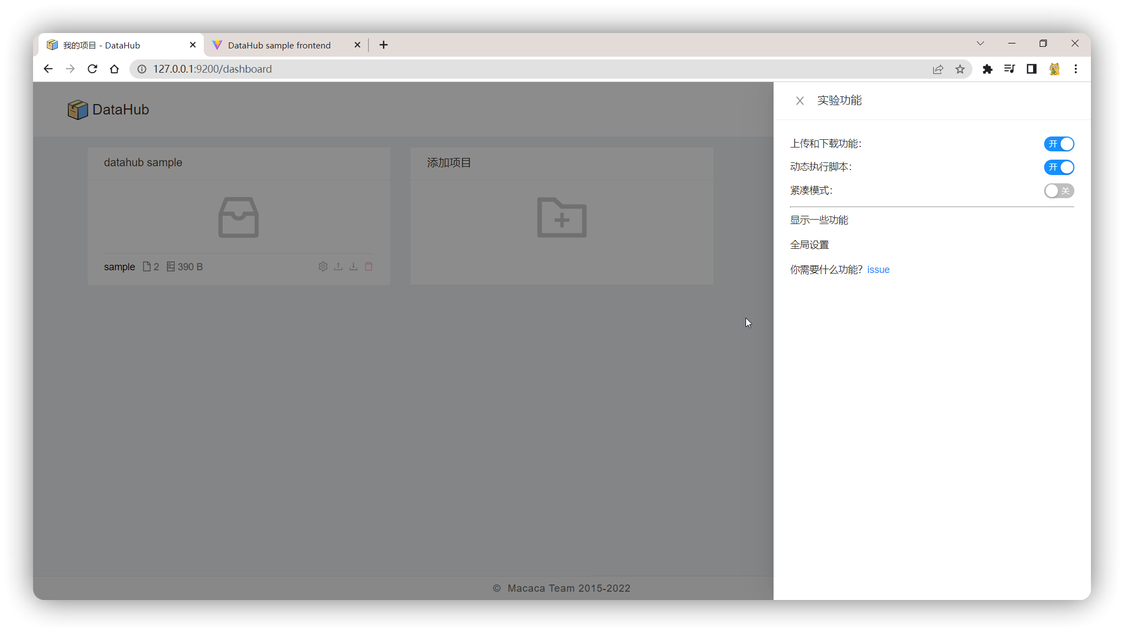Disable the 上传和下载功能 switch

tap(1058, 144)
